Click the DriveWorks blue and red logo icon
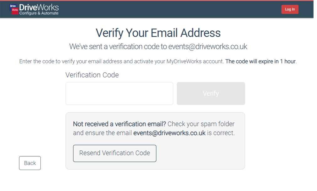The width and height of the screenshot is (317, 191). click(14, 9)
